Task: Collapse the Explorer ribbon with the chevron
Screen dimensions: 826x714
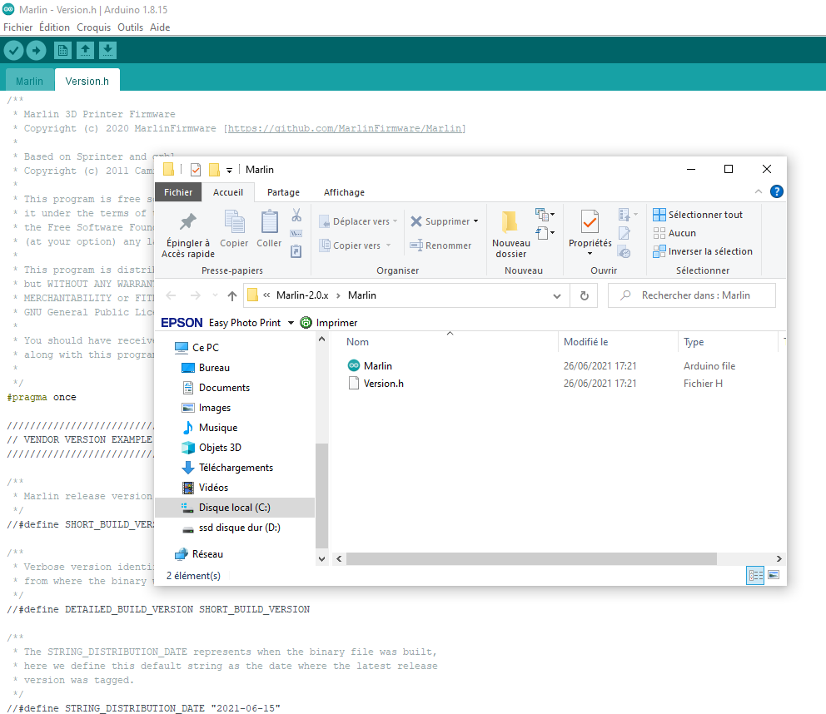Action: click(758, 191)
